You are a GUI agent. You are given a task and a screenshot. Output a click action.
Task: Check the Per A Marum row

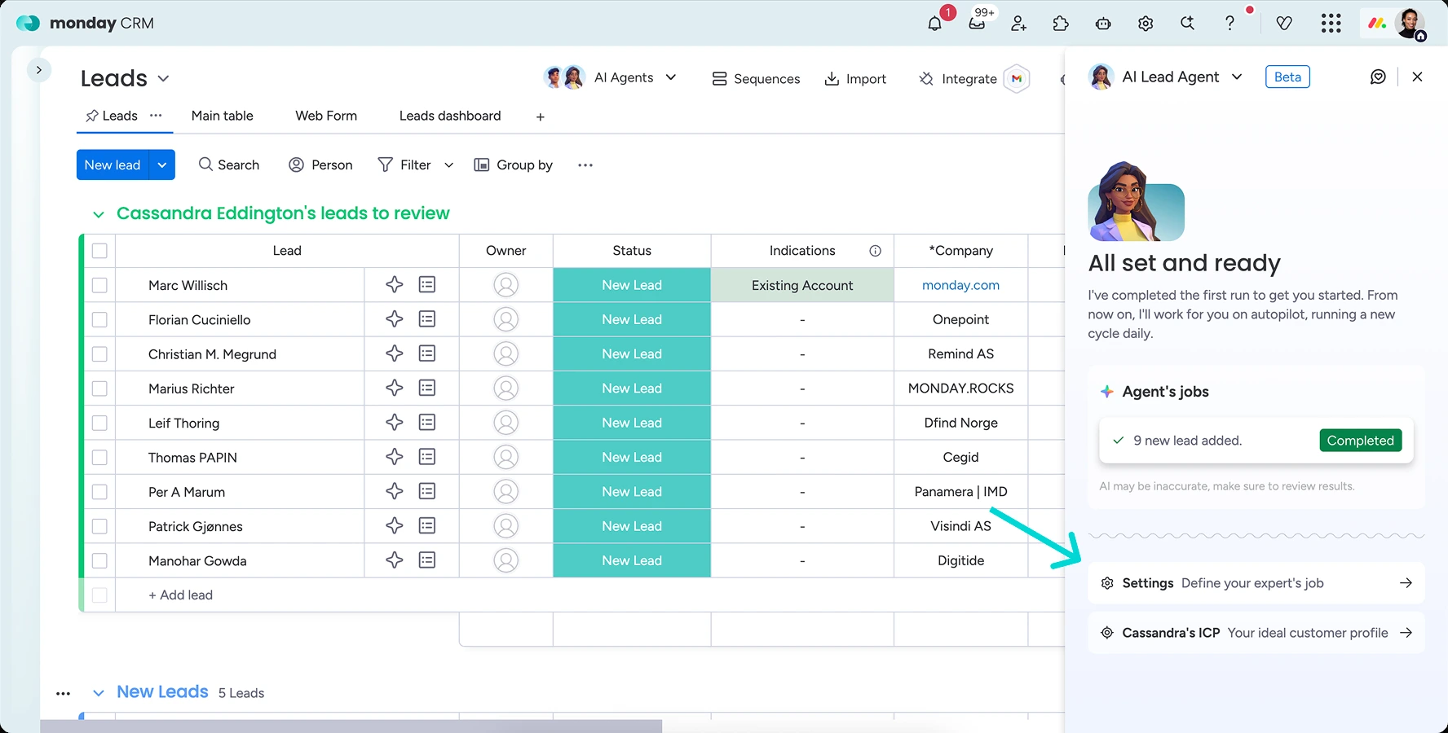coord(99,492)
